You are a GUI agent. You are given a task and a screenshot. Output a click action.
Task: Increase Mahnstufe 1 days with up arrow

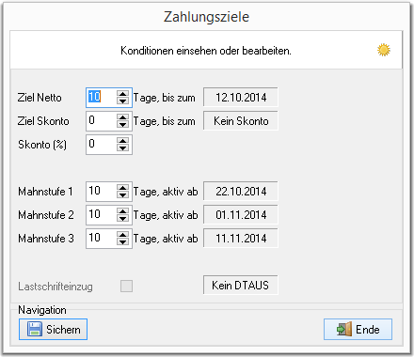pos(122,188)
